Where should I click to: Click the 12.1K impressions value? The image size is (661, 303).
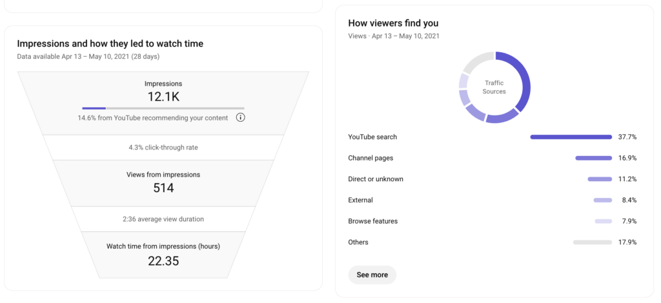tap(163, 96)
